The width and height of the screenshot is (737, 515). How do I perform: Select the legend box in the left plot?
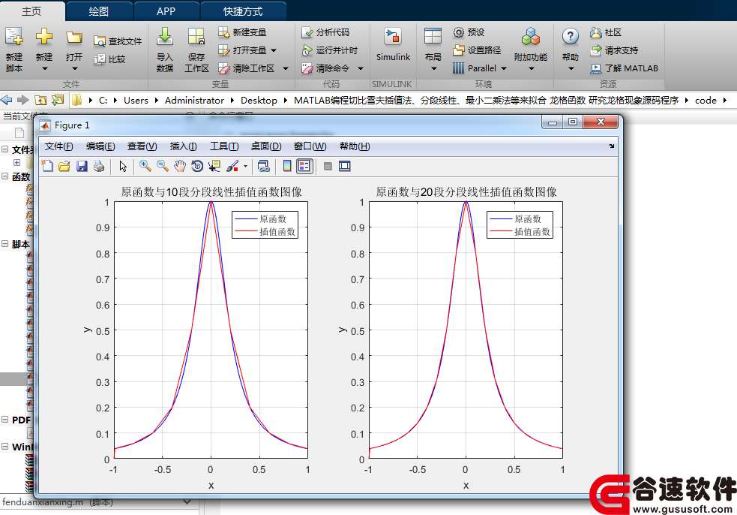[265, 225]
